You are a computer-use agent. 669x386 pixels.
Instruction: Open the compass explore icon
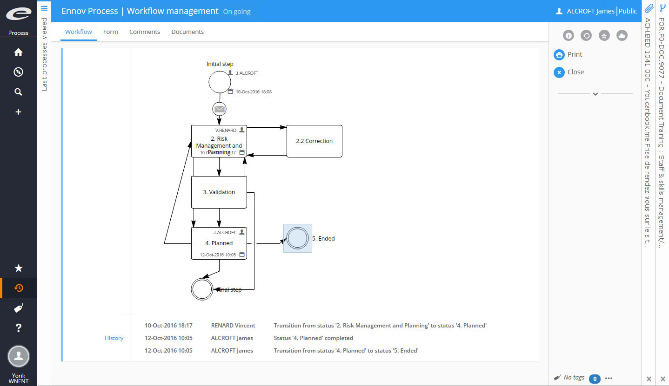(18, 72)
